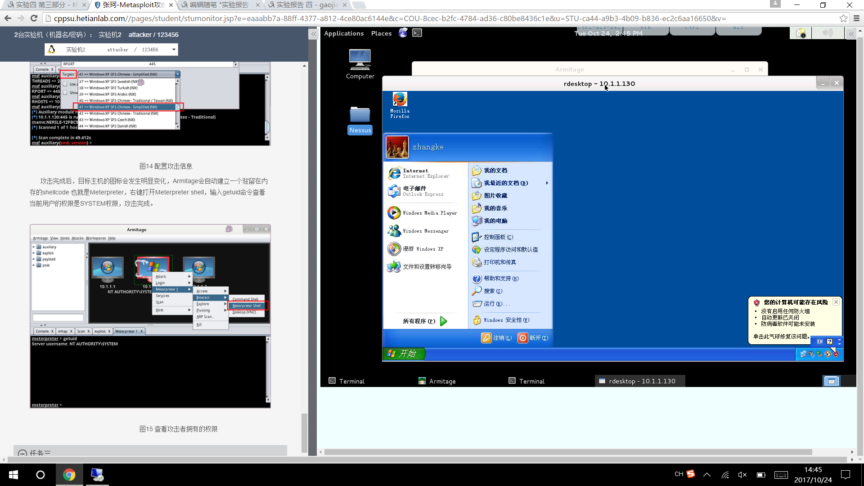Image resolution: width=864 pixels, height=486 pixels.
Task: Open 搜索 from Start menu
Action: pos(488,291)
